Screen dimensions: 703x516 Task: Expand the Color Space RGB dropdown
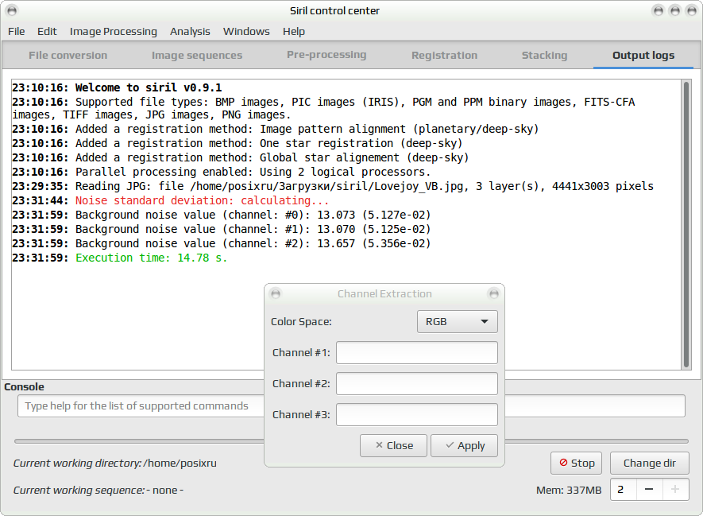click(458, 322)
